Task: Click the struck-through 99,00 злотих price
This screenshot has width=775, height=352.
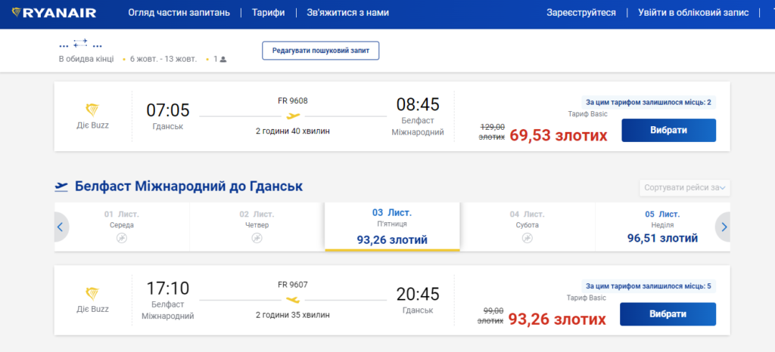Action: tap(490, 316)
